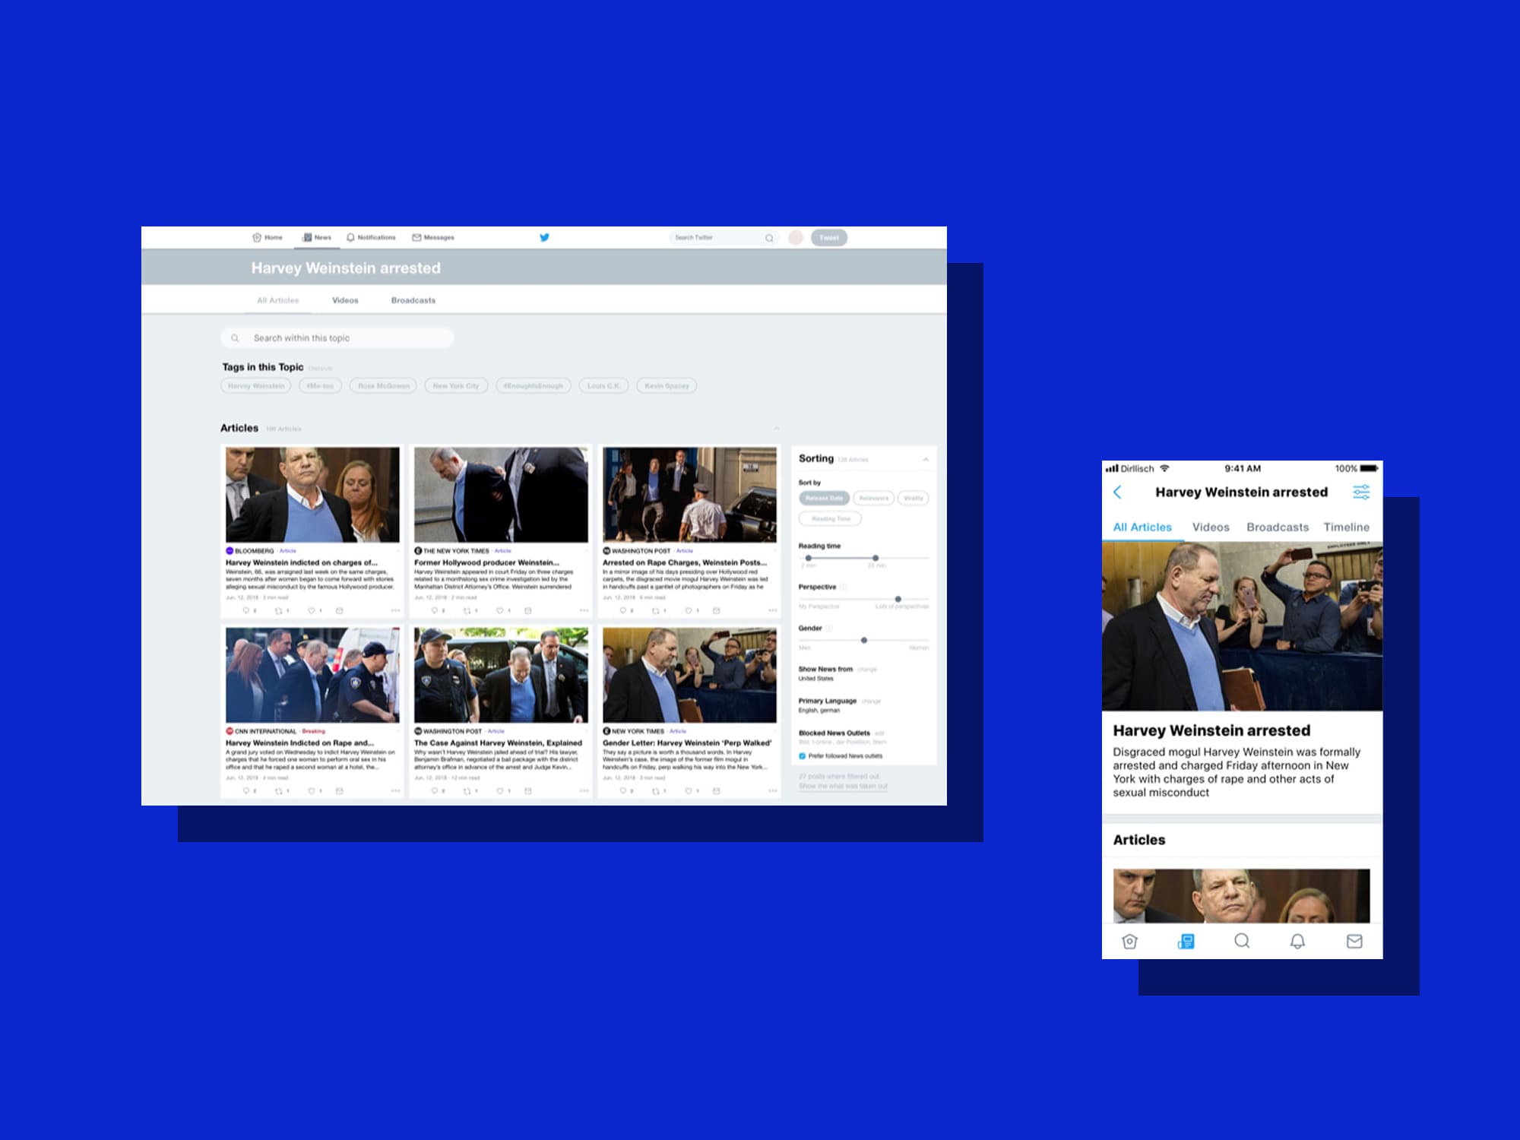Select 'Release Date' sort option

824,498
